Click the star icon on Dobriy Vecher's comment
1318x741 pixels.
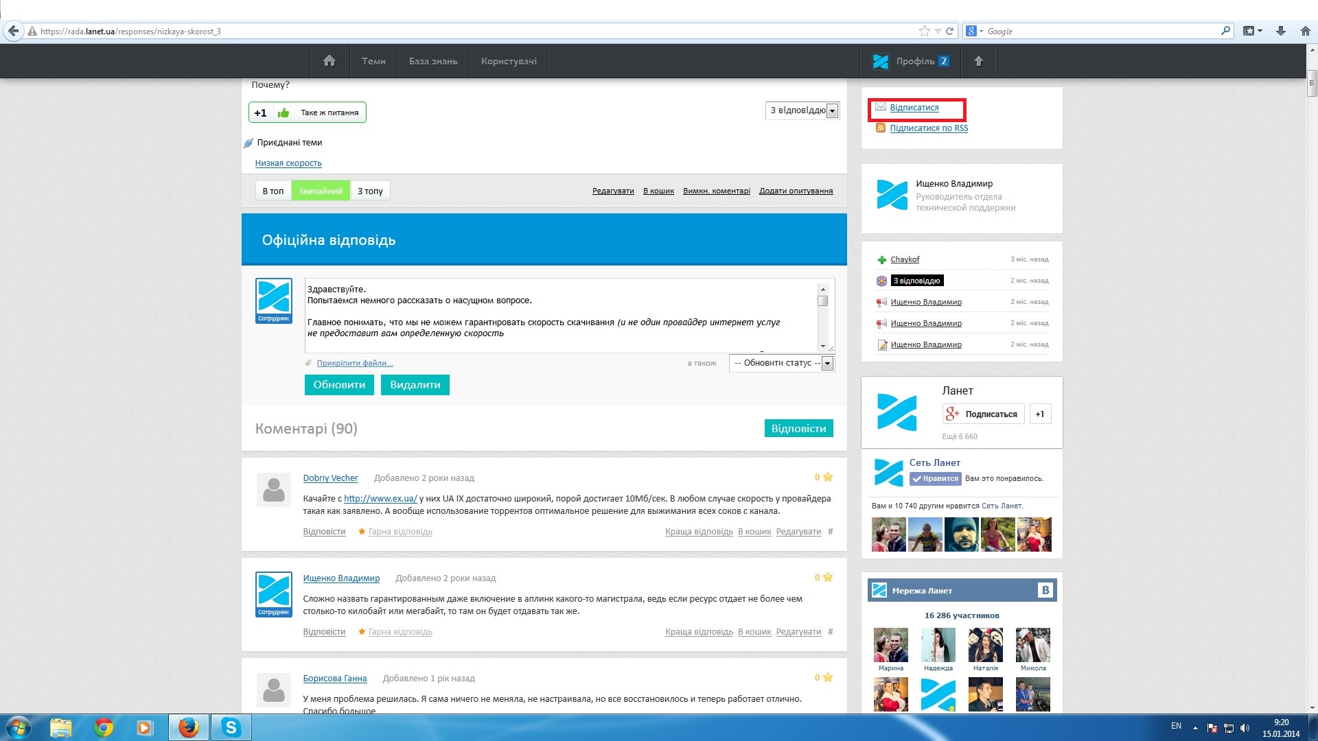[x=828, y=478]
